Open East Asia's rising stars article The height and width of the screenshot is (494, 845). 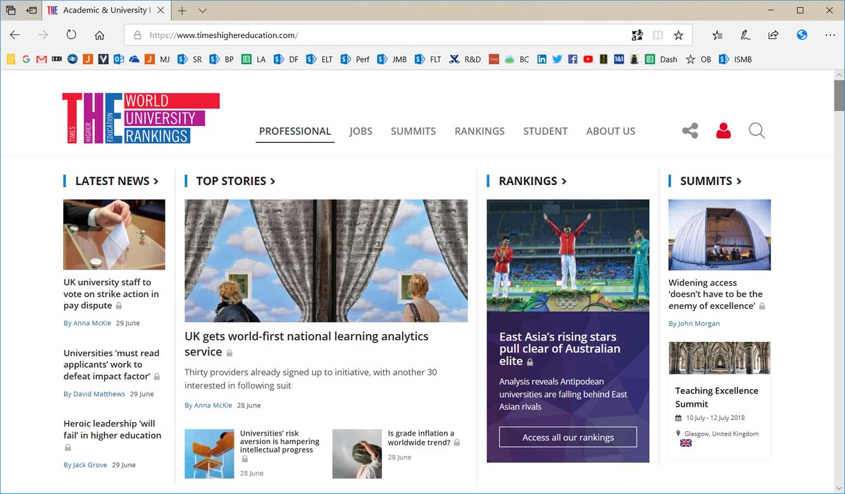pyautogui.click(x=560, y=349)
